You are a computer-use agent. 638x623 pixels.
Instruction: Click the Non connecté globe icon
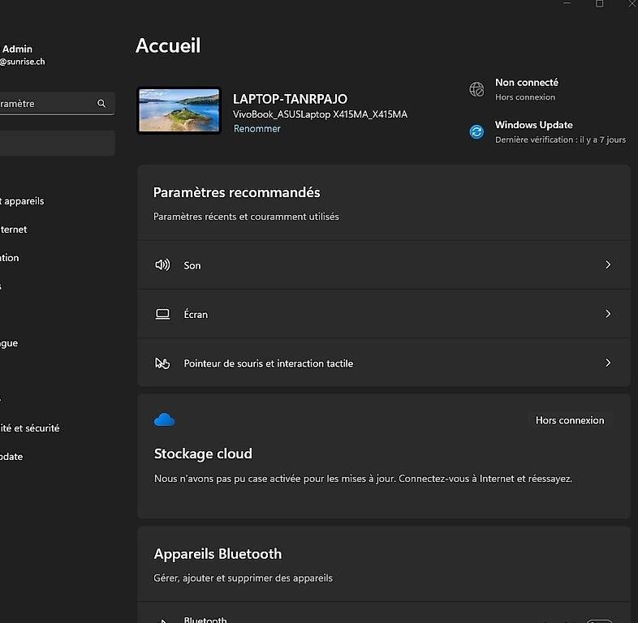pyautogui.click(x=476, y=89)
